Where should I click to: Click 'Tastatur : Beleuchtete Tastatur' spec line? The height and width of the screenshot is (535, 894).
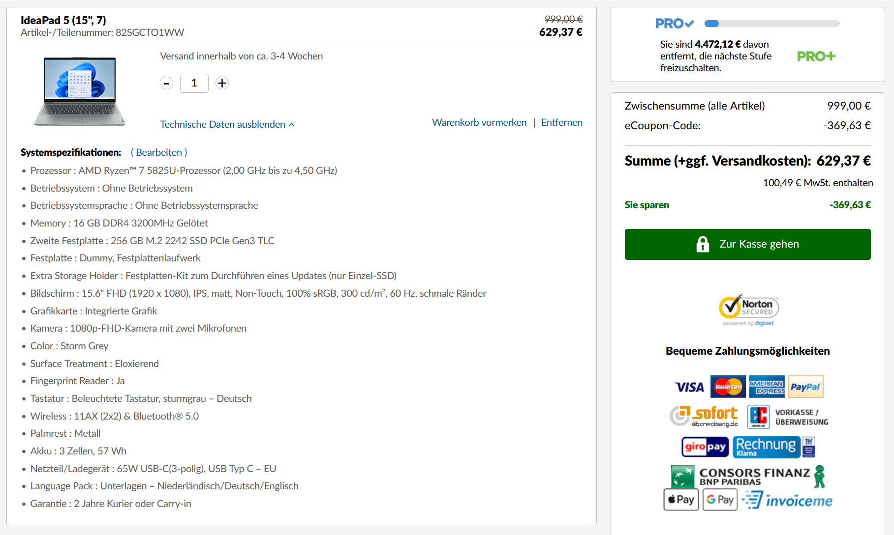coord(141,398)
